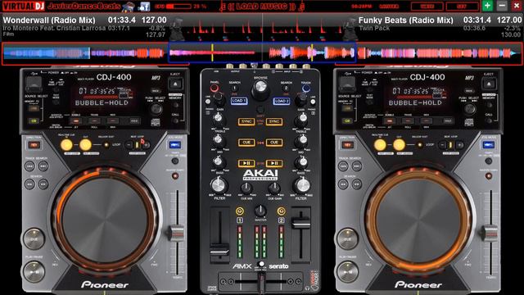Toggle headphone cue for channel 1
The width and height of the screenshot is (524, 295).
click(240, 211)
